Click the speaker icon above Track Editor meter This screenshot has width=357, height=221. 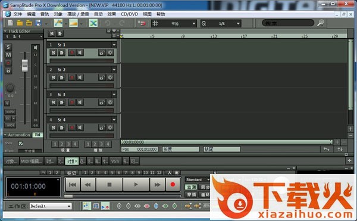[x=36, y=48]
